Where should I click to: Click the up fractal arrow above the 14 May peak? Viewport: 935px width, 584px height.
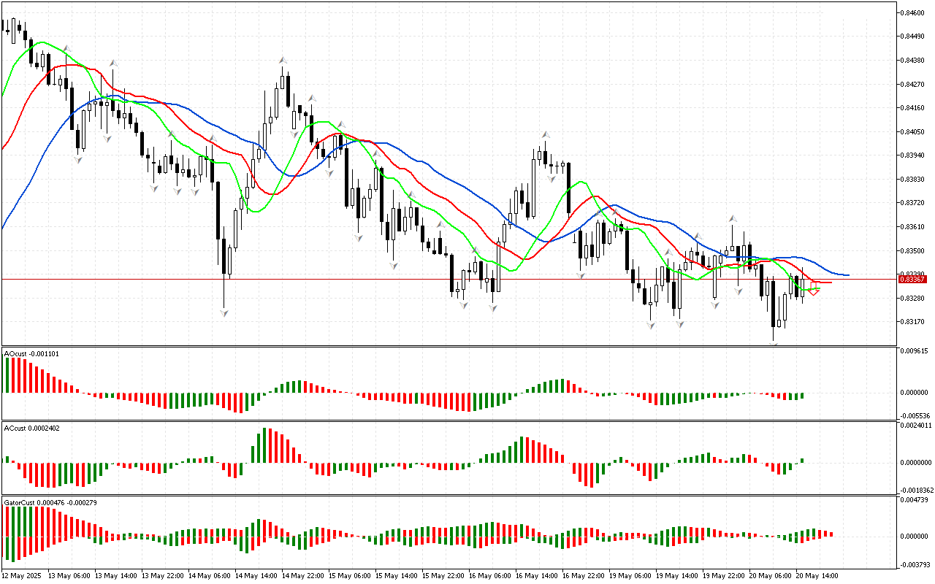coord(282,60)
